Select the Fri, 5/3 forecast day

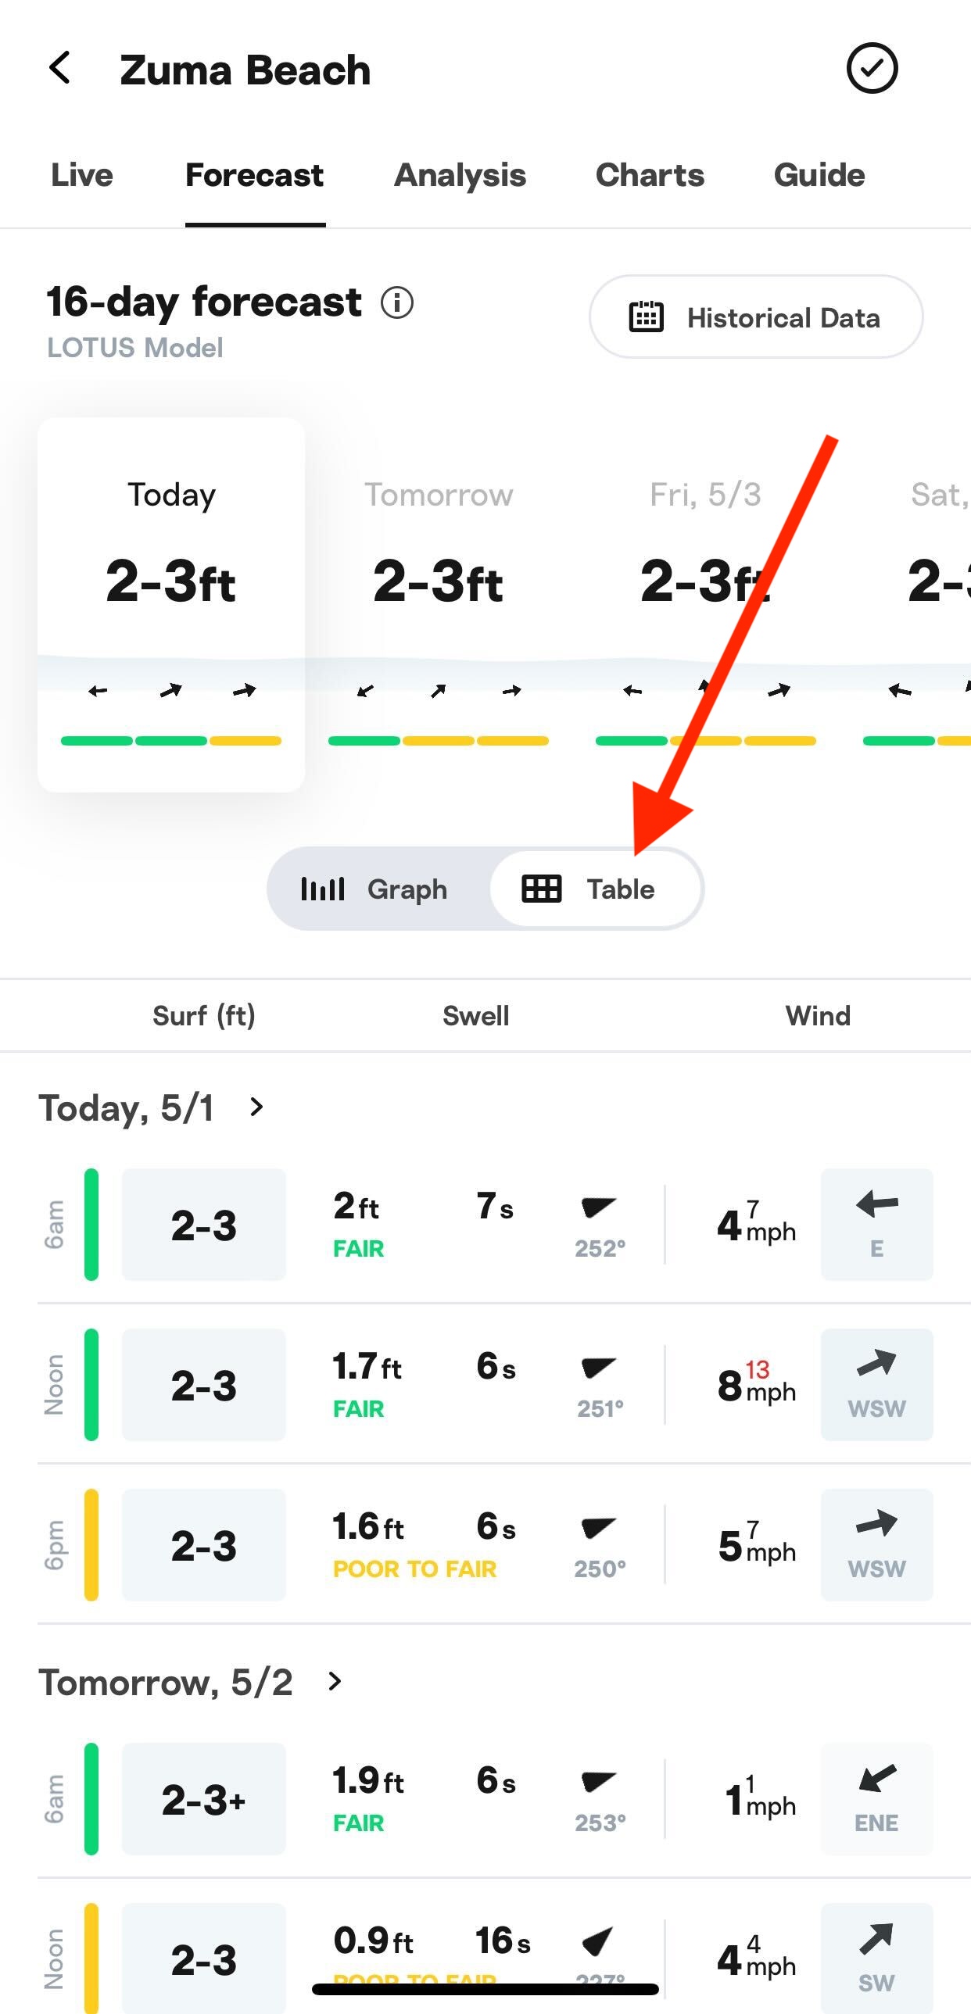705,604
